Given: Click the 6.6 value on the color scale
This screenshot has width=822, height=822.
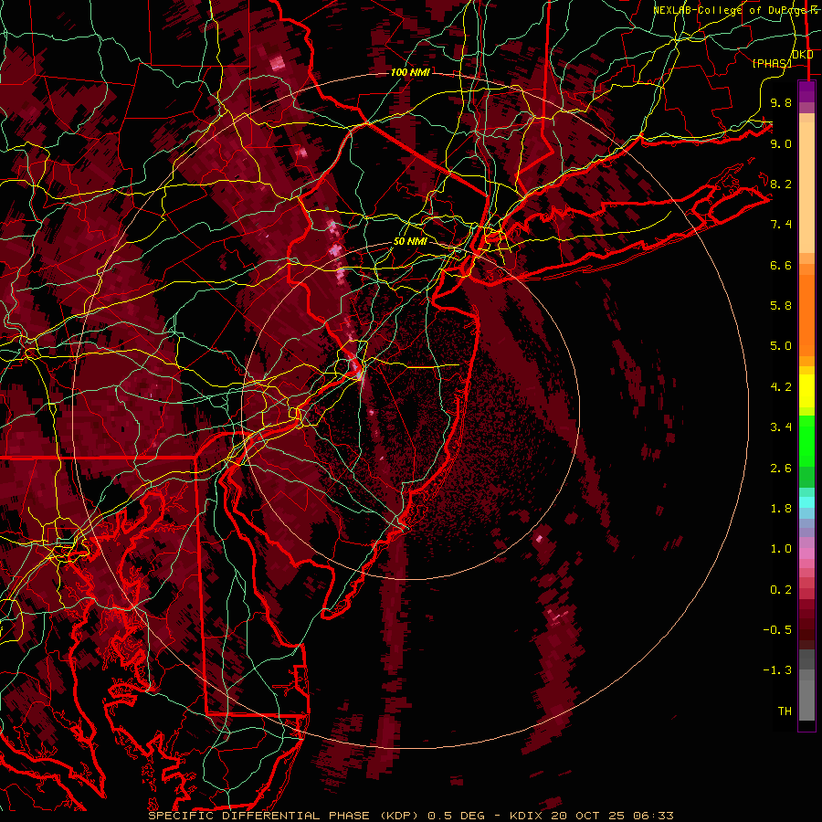Looking at the screenshot, I should pos(781,265).
